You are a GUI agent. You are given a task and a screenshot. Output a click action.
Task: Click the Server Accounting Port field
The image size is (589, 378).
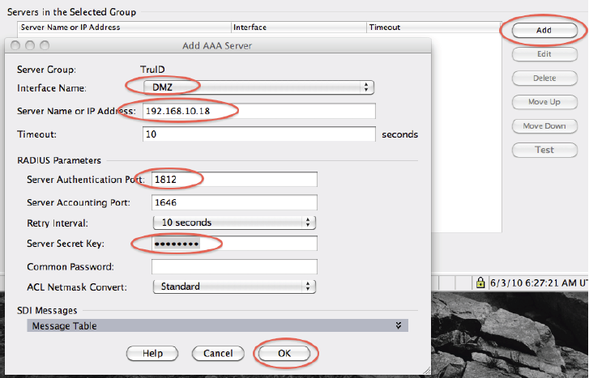[x=234, y=202]
